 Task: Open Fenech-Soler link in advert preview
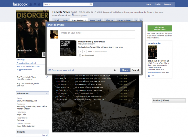pos(154,43)
